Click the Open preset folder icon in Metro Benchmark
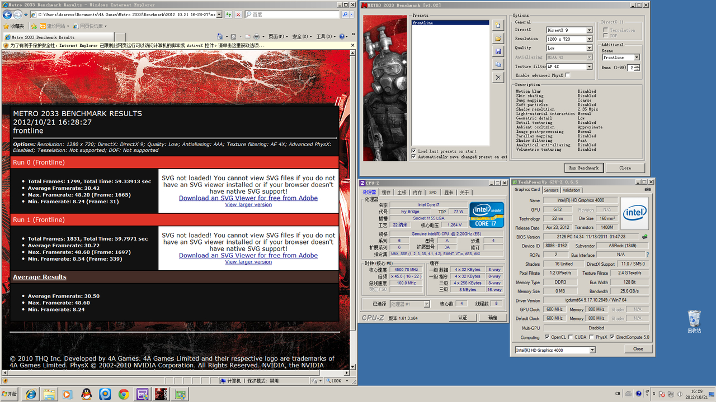 pos(498,39)
